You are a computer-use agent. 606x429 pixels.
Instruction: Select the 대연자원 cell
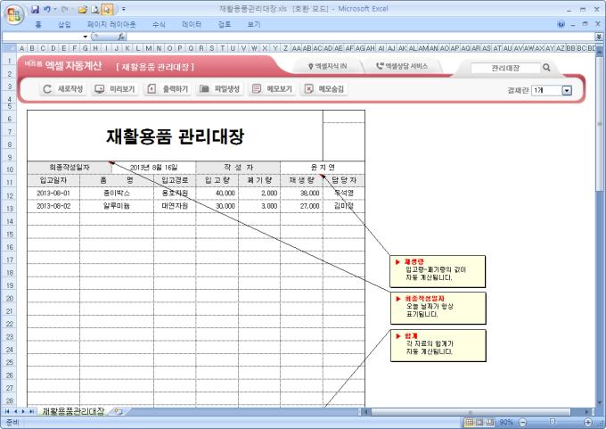(x=175, y=206)
